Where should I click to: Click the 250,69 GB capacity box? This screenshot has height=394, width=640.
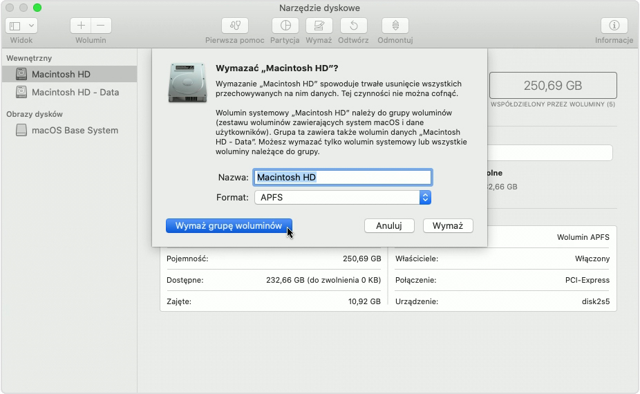[x=552, y=86]
